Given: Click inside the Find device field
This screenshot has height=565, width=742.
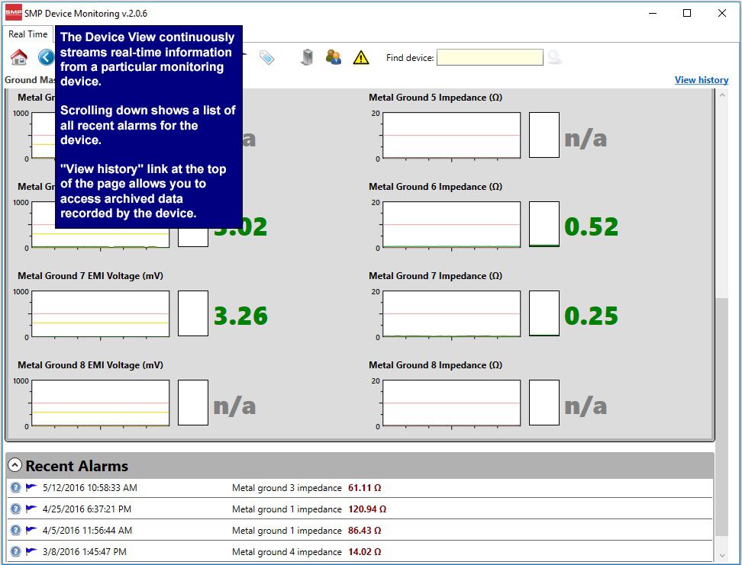Looking at the screenshot, I should coord(489,58).
